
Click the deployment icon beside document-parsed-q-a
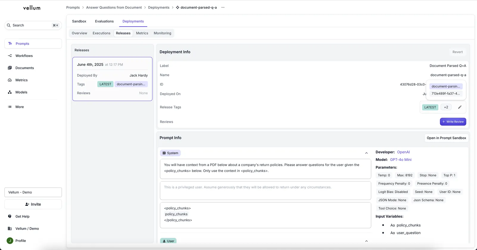[178, 7]
